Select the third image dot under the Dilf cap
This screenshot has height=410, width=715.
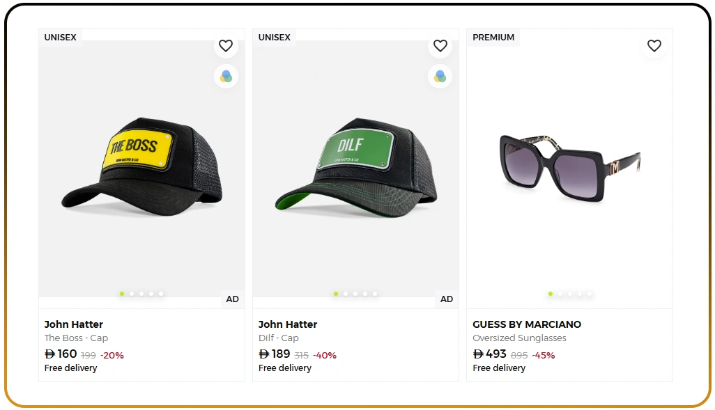click(355, 294)
